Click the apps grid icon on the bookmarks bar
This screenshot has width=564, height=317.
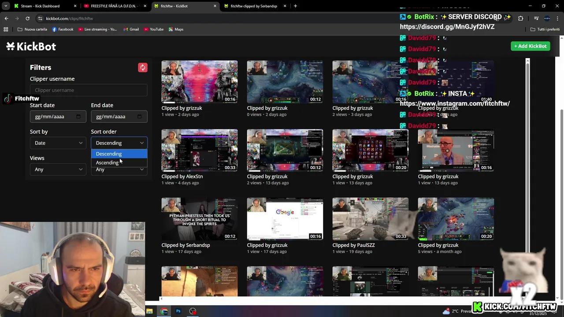tap(6, 29)
